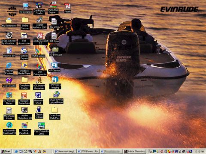Select the Dell Accessories folder icon

click(x=24, y=38)
